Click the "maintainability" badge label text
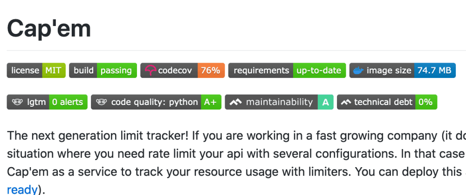 [x=279, y=102]
